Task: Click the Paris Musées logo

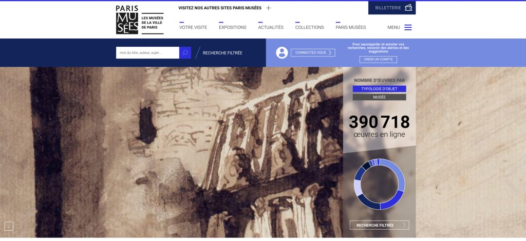Action: (127, 20)
